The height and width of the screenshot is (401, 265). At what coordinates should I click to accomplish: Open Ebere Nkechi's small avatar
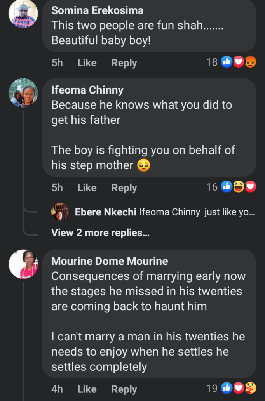click(x=60, y=212)
